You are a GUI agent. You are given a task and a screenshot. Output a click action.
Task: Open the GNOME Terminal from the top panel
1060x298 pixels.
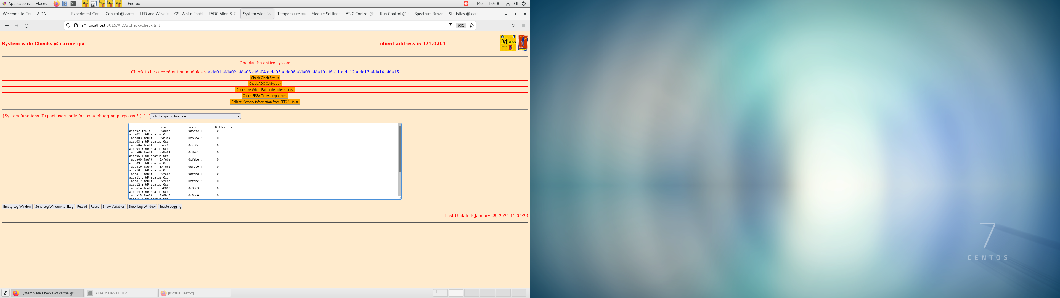73,4
